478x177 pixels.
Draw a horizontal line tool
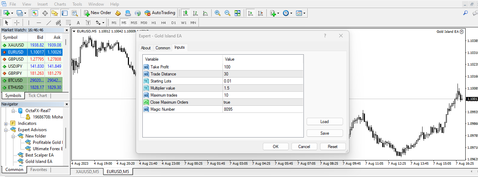pos(39,23)
